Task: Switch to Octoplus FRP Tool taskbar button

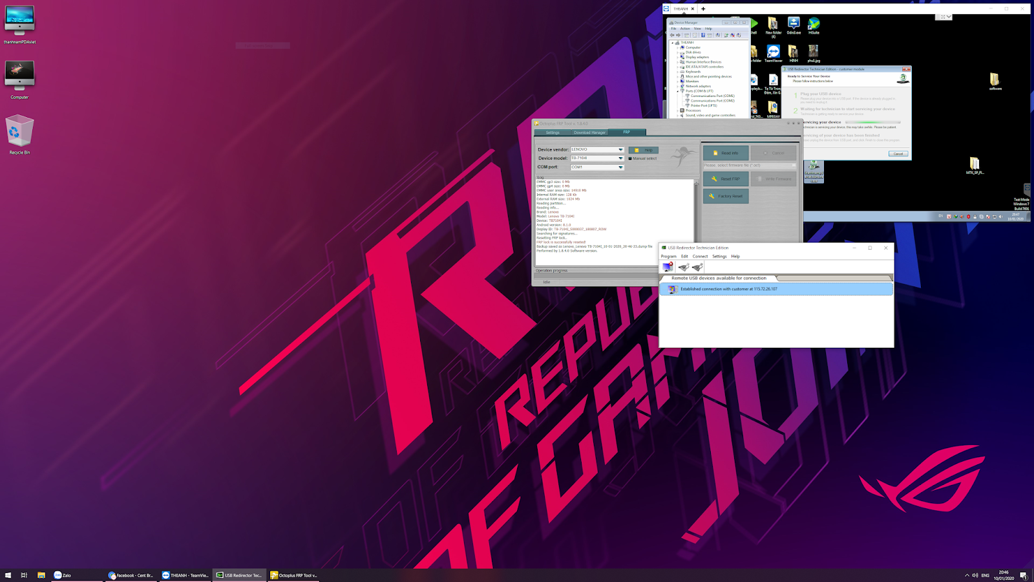Action: pyautogui.click(x=293, y=575)
